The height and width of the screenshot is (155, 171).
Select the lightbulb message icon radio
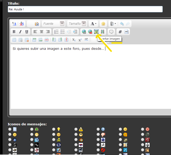pyautogui.click(x=54, y=129)
